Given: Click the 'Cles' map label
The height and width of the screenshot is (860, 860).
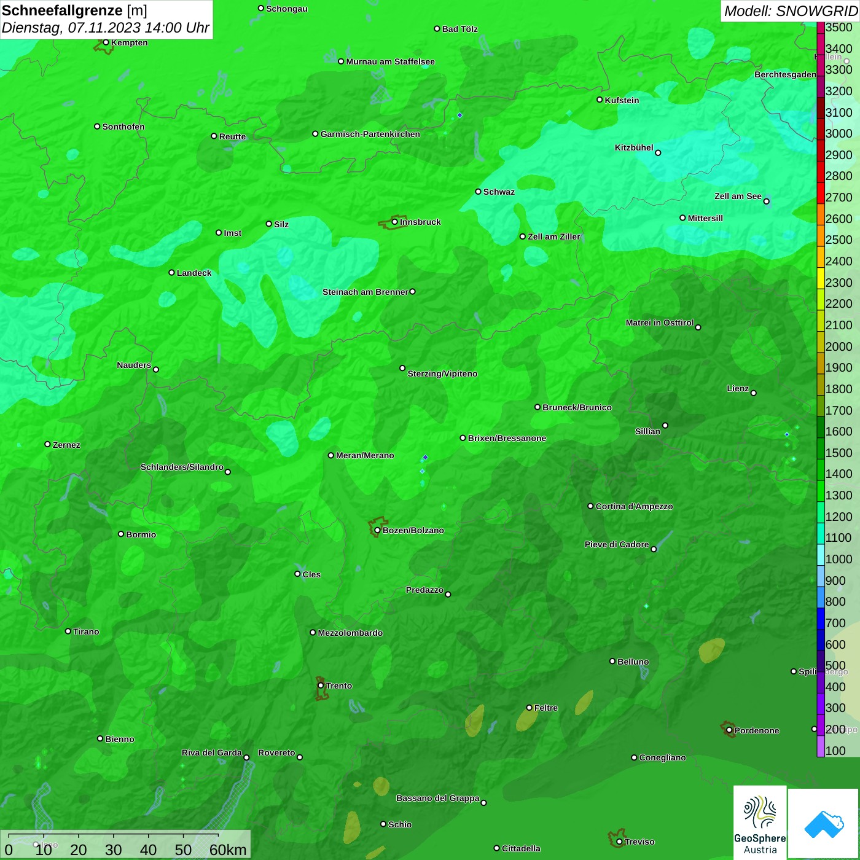Looking at the screenshot, I should (x=311, y=574).
